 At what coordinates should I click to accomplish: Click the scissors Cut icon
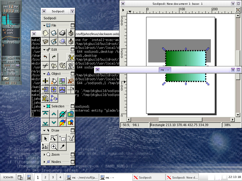pos(45,65)
